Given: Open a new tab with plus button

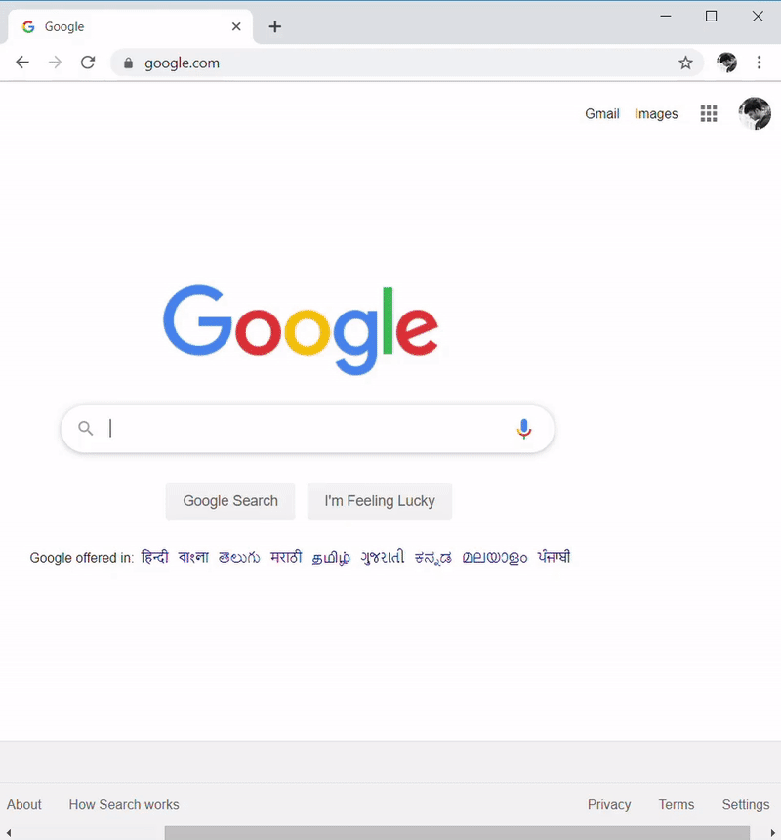Looking at the screenshot, I should tap(274, 26).
